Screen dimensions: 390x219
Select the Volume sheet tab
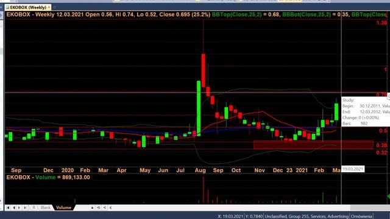point(63,207)
